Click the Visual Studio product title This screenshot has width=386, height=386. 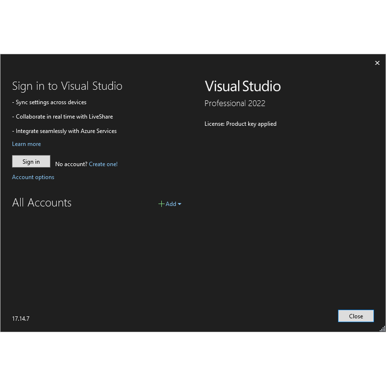click(x=242, y=86)
